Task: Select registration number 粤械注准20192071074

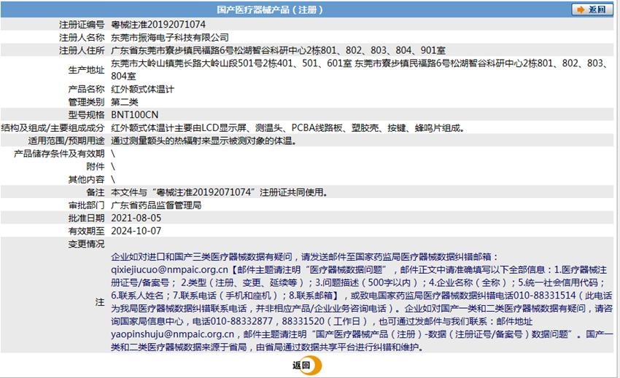Action: coord(158,25)
